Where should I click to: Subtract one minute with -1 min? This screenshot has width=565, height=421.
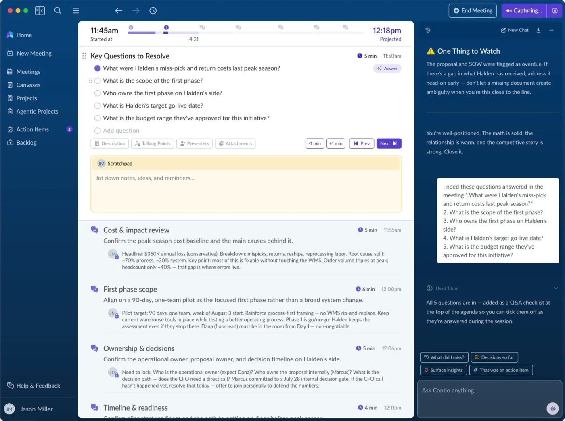tap(315, 143)
